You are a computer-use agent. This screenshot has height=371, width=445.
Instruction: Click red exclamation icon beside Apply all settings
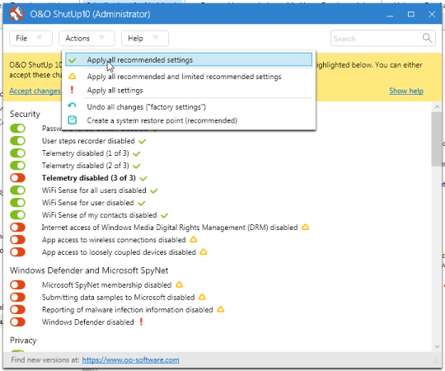72,90
